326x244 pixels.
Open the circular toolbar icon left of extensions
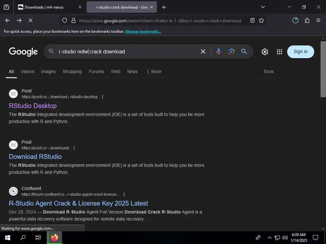coord(295,20)
